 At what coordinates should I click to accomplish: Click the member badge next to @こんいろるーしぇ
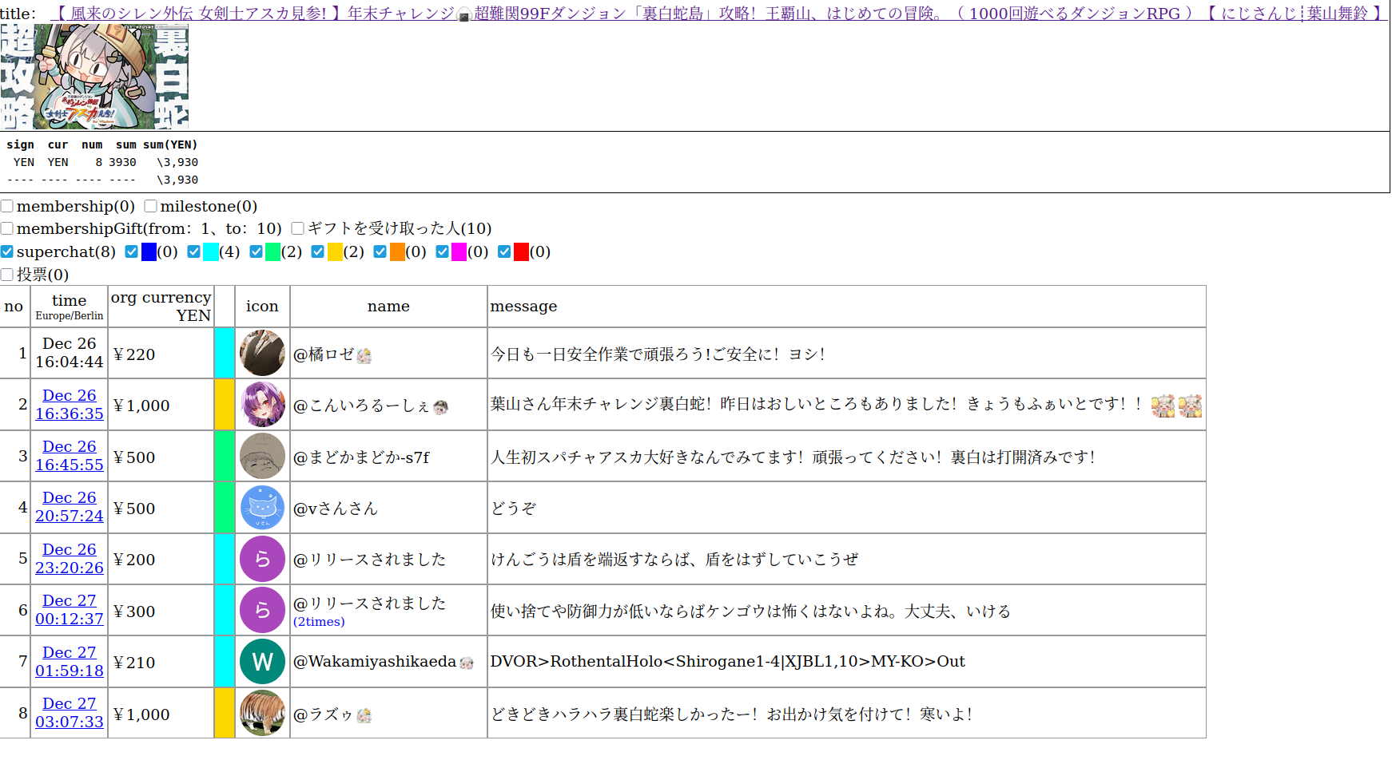(440, 407)
